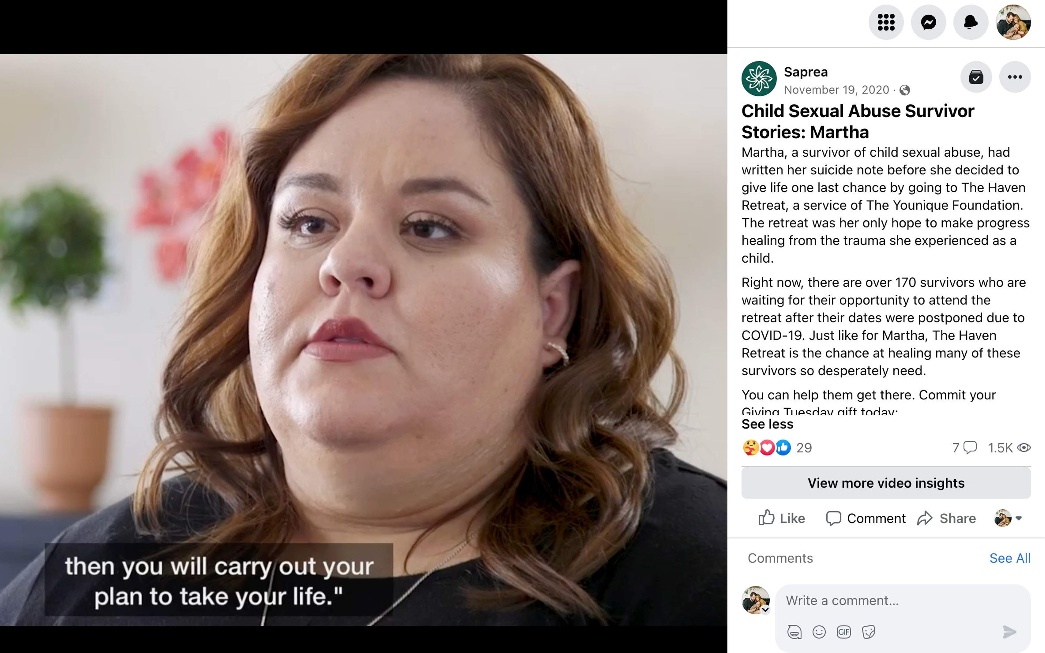Click the Saprea page name link
Viewport: 1045px width, 653px height.
805,72
